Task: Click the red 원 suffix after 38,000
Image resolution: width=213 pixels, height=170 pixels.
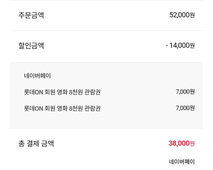Action: pyautogui.click(x=192, y=143)
